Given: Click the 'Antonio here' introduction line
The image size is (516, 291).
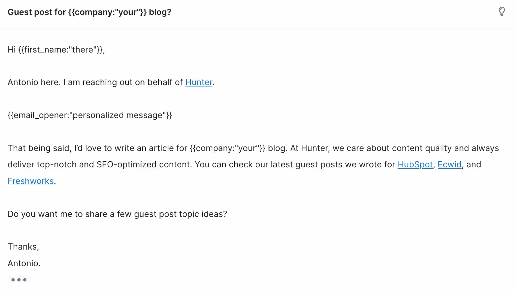Looking at the screenshot, I should [111, 82].
